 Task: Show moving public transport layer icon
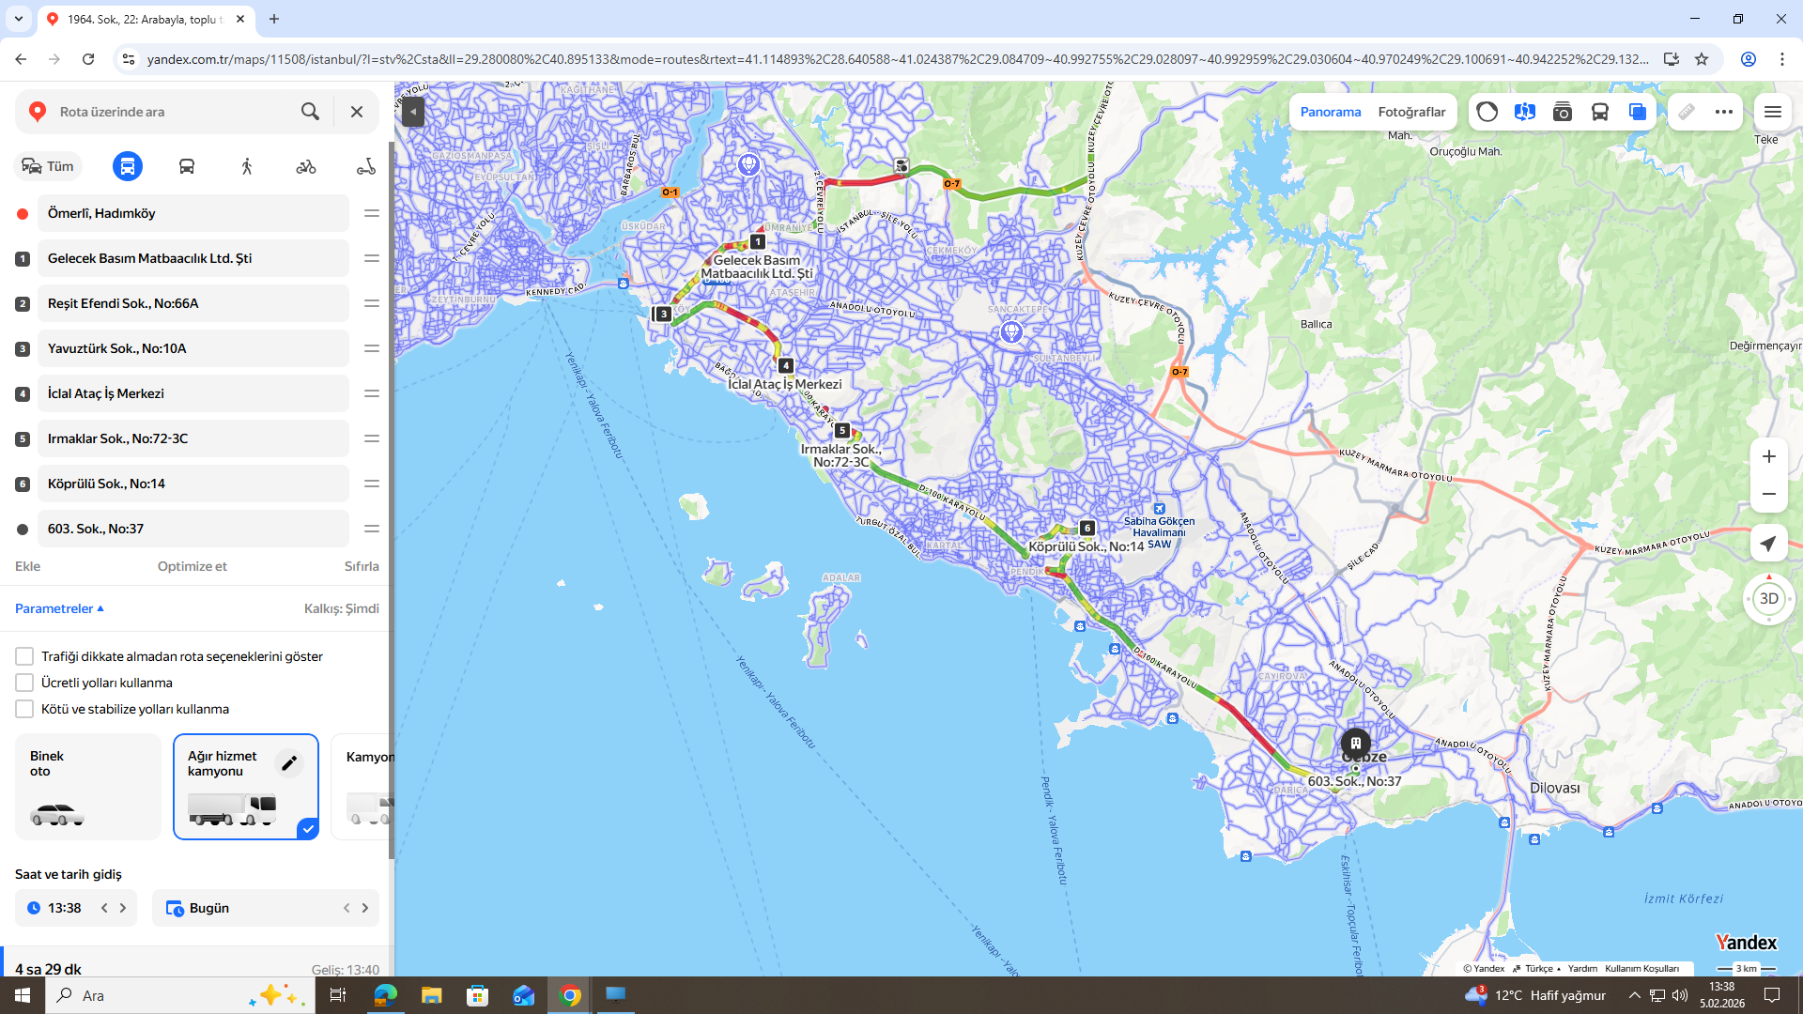(x=1600, y=112)
